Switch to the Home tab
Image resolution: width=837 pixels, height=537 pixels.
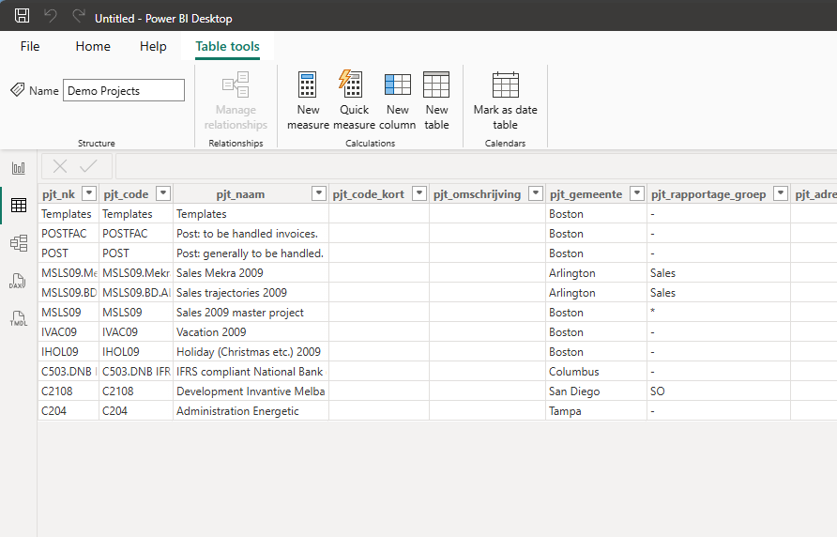(93, 46)
